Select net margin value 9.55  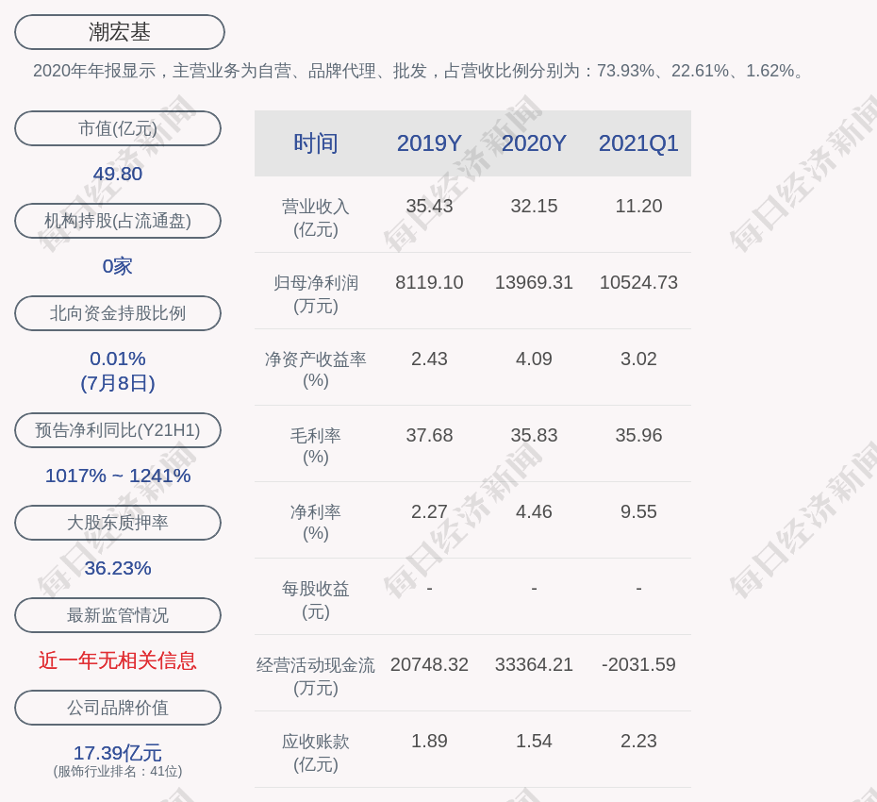click(x=638, y=511)
